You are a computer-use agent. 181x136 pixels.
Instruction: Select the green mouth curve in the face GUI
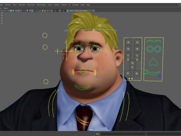click(x=153, y=73)
